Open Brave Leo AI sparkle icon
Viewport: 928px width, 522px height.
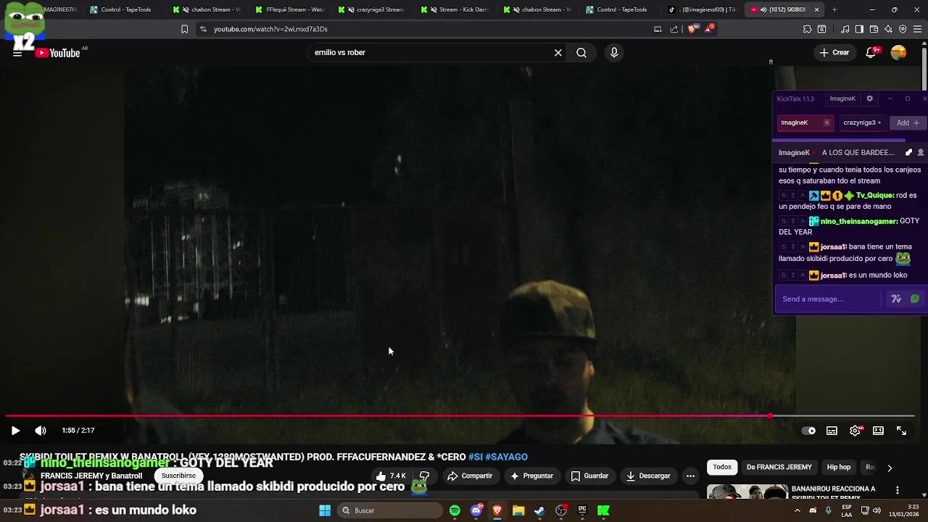tap(888, 29)
